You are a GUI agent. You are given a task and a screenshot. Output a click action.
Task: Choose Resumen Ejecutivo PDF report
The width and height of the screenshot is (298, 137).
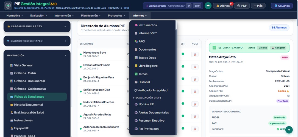(x=149, y=121)
